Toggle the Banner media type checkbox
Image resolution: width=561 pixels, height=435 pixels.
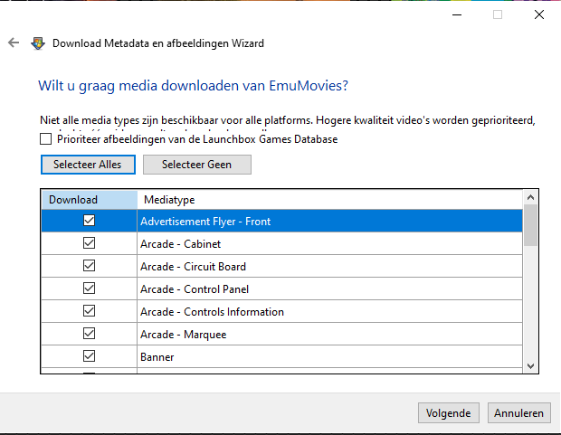[x=90, y=356]
